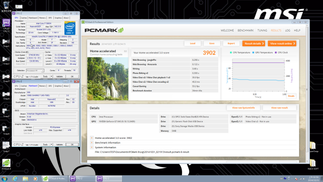Click View raw result button
This screenshot has width=323, height=182.
click(x=279, y=108)
